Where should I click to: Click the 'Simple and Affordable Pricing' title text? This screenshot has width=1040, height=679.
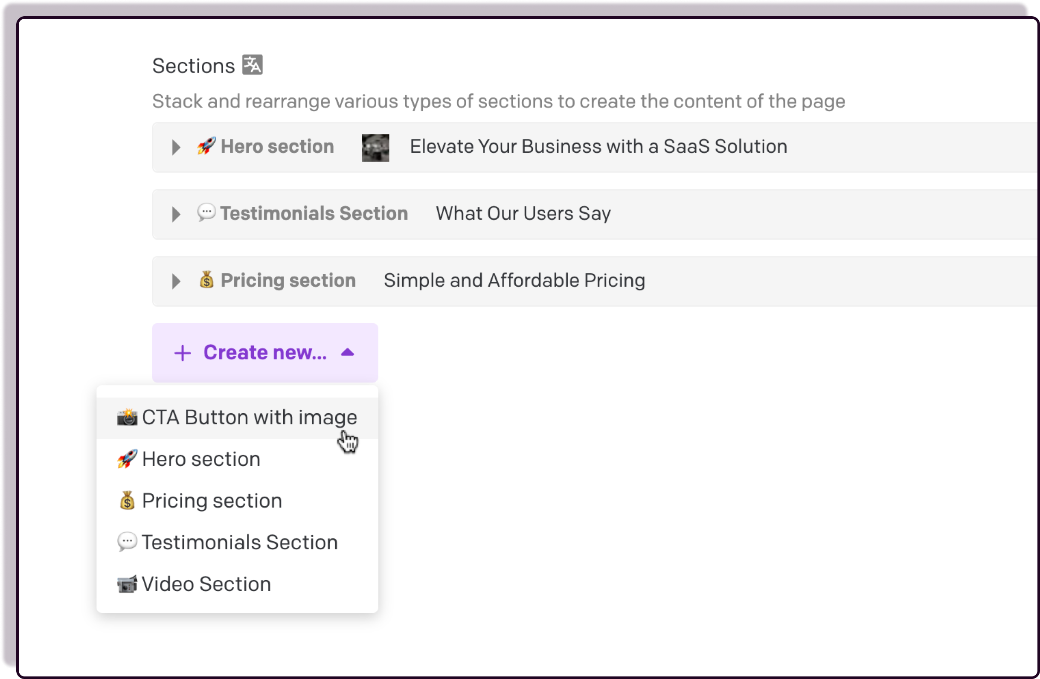pyautogui.click(x=514, y=281)
